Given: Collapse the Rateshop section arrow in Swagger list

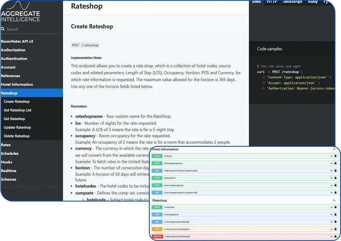Looking at the screenshot, I should click(x=334, y=200).
